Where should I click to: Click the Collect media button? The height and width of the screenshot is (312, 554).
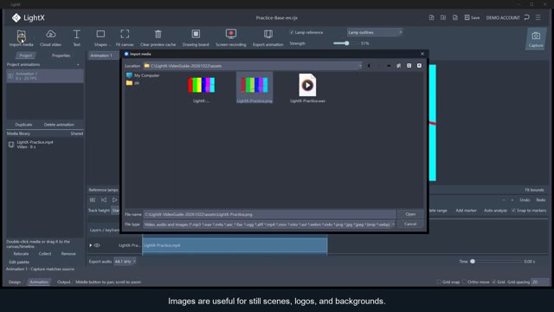click(x=45, y=254)
